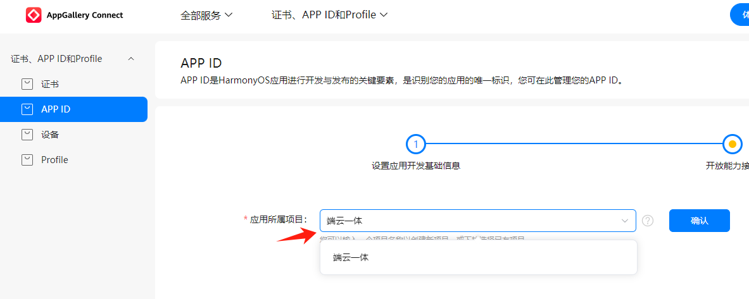Click the partially visible blue button top right
Screen dimensions: 749x299
pyautogui.click(x=740, y=15)
